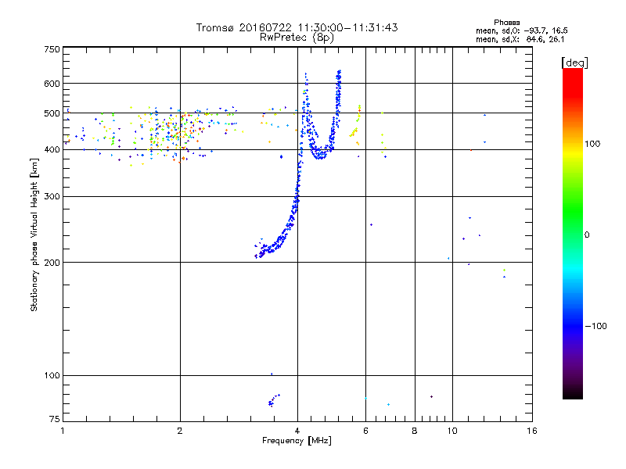
Task: Click the y-axis tick label '200'
Action: point(52,263)
